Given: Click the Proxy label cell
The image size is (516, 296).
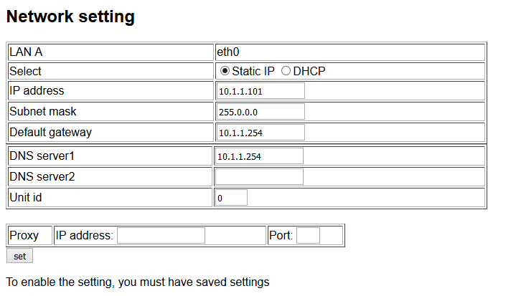Looking at the screenshot, I should (24, 235).
